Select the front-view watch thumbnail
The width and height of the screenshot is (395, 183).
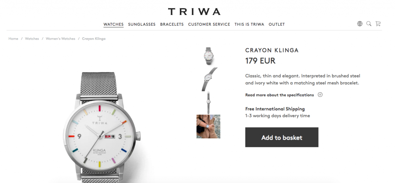209,56
